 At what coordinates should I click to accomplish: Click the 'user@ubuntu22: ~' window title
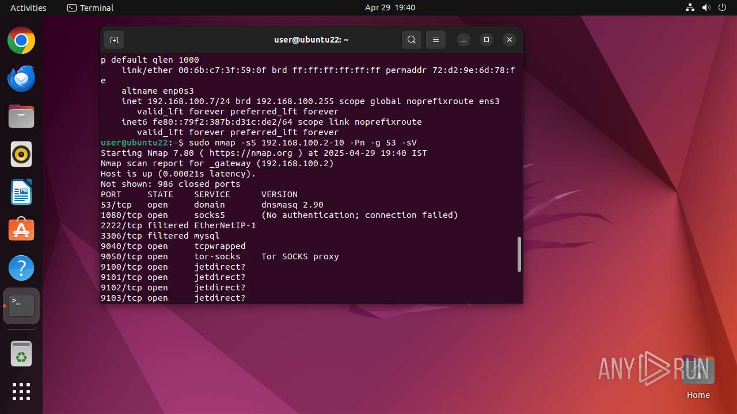311,40
